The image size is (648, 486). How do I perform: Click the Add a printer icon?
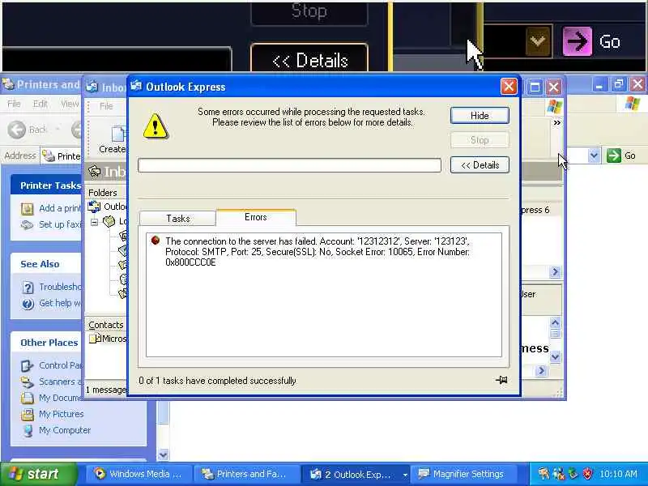(x=28, y=209)
